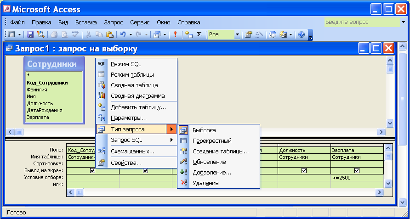Choose Обновление query type
This screenshot has width=410, height=219.
(219, 162)
